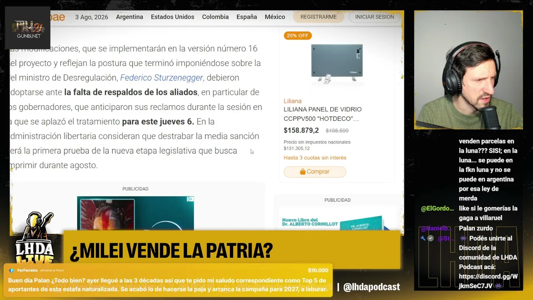Viewport: 533px width, 300px height.
Task: Click the @ElGordo username in chat
Action: point(437,208)
